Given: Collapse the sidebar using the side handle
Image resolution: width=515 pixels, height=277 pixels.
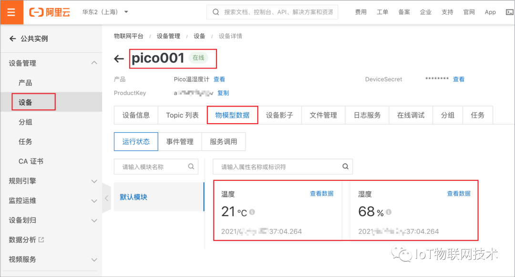Looking at the screenshot, I should pyautogui.click(x=106, y=198).
